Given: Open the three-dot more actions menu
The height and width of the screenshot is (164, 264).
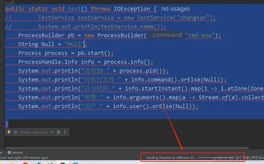Looking at the screenshot, I should click(x=65, y=132).
